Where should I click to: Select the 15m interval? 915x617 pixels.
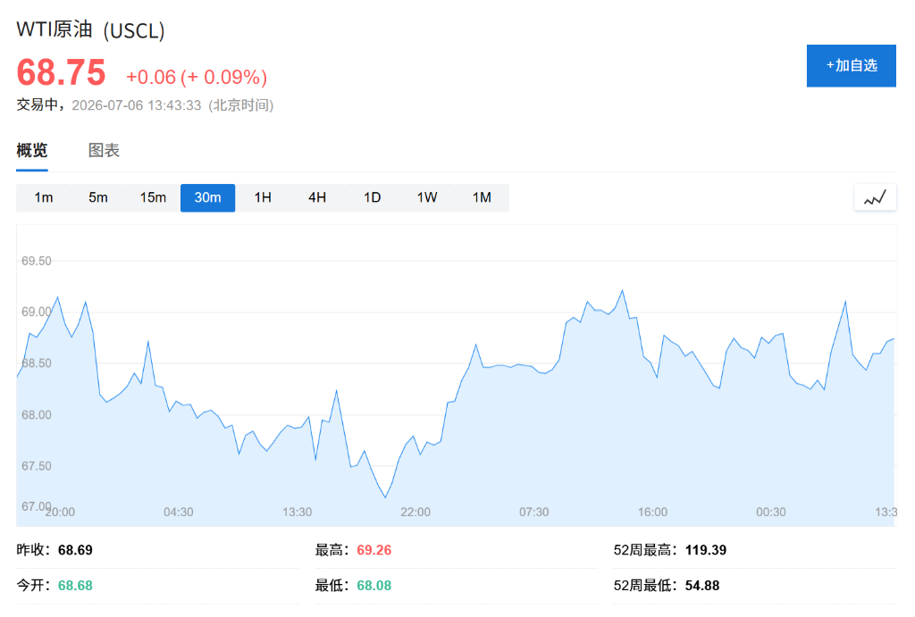coord(153,197)
